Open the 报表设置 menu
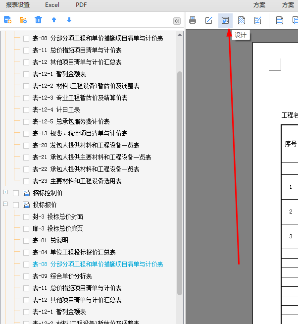This screenshot has width=298, height=324. point(18,5)
